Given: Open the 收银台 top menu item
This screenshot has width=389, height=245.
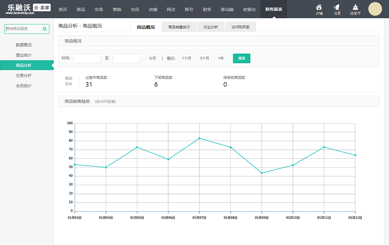Looking at the screenshot, I should 249,9.
